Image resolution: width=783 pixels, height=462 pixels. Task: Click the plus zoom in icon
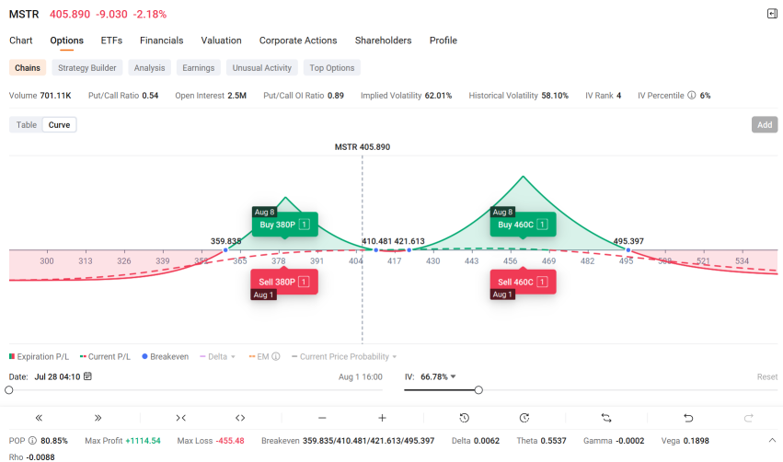click(x=382, y=418)
